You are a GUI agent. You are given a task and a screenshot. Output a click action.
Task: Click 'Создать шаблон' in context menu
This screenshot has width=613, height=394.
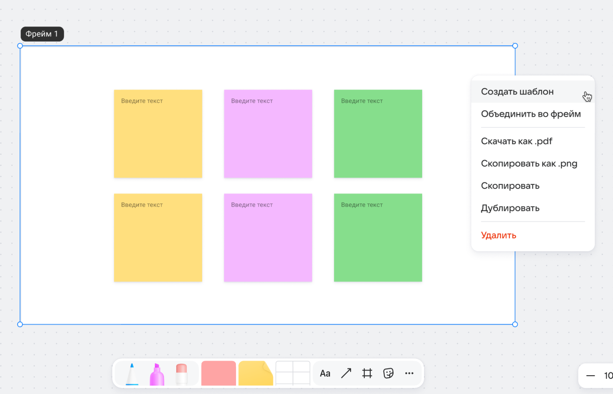[x=517, y=92]
